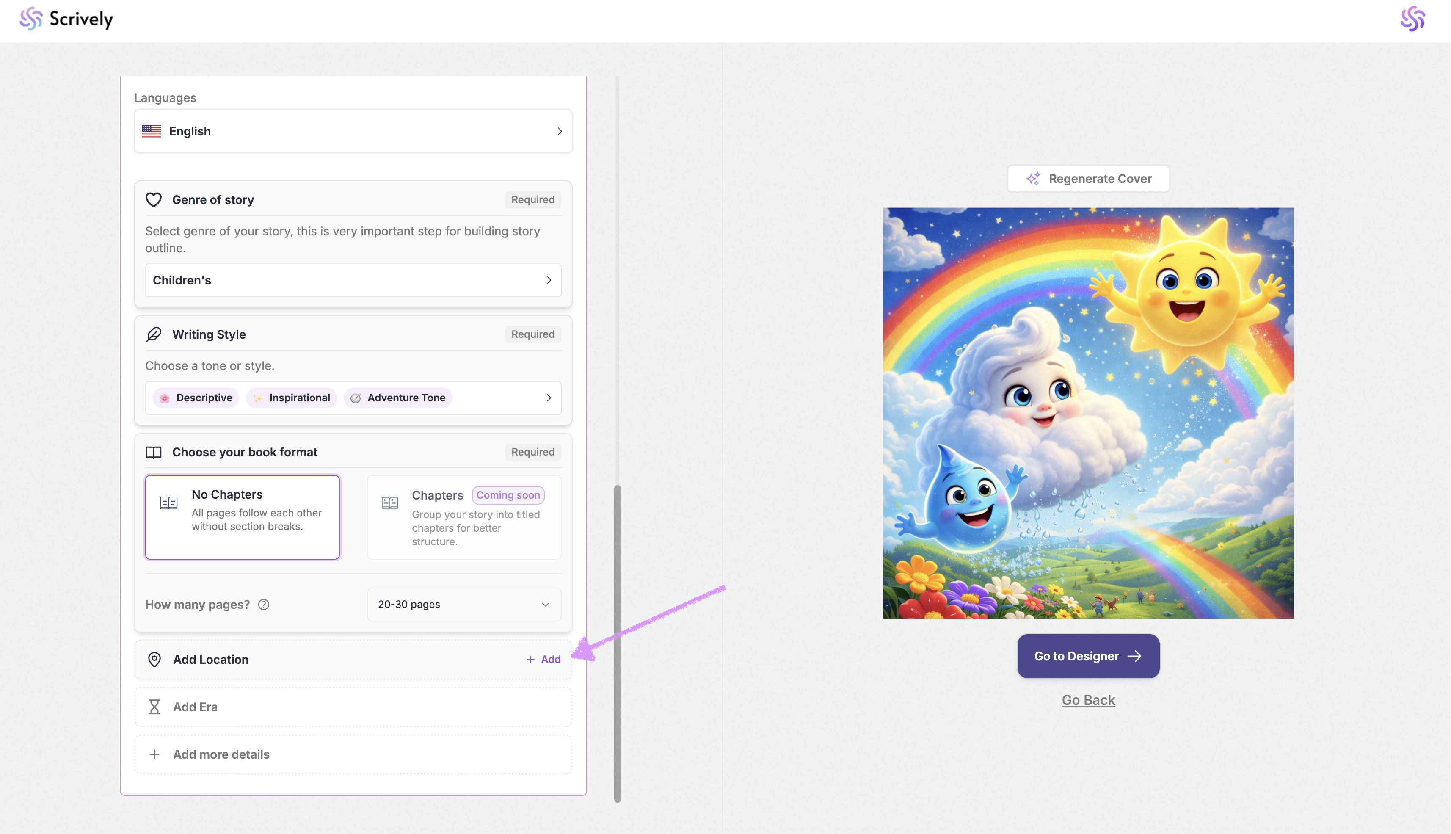
Task: Click the Inspirational style chip
Action: [x=292, y=398]
